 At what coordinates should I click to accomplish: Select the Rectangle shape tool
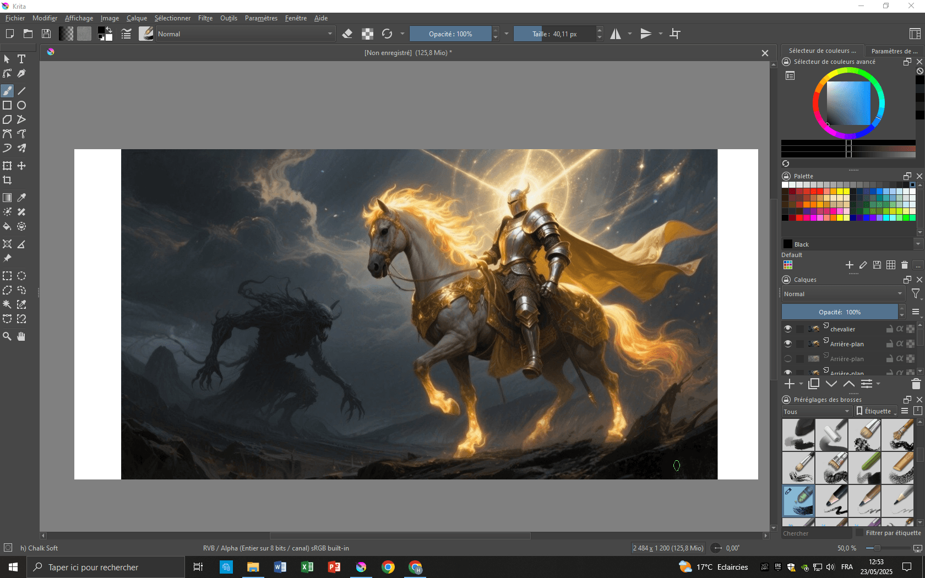(7, 105)
